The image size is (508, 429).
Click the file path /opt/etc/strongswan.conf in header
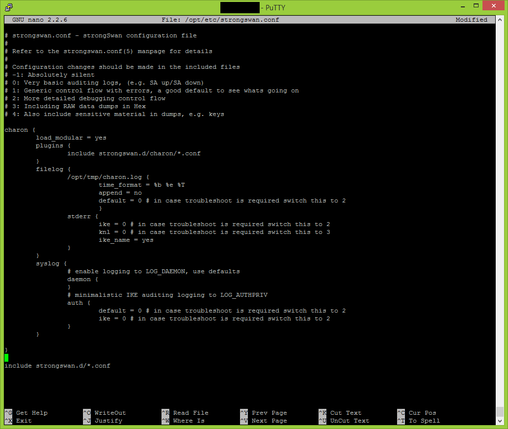232,20
